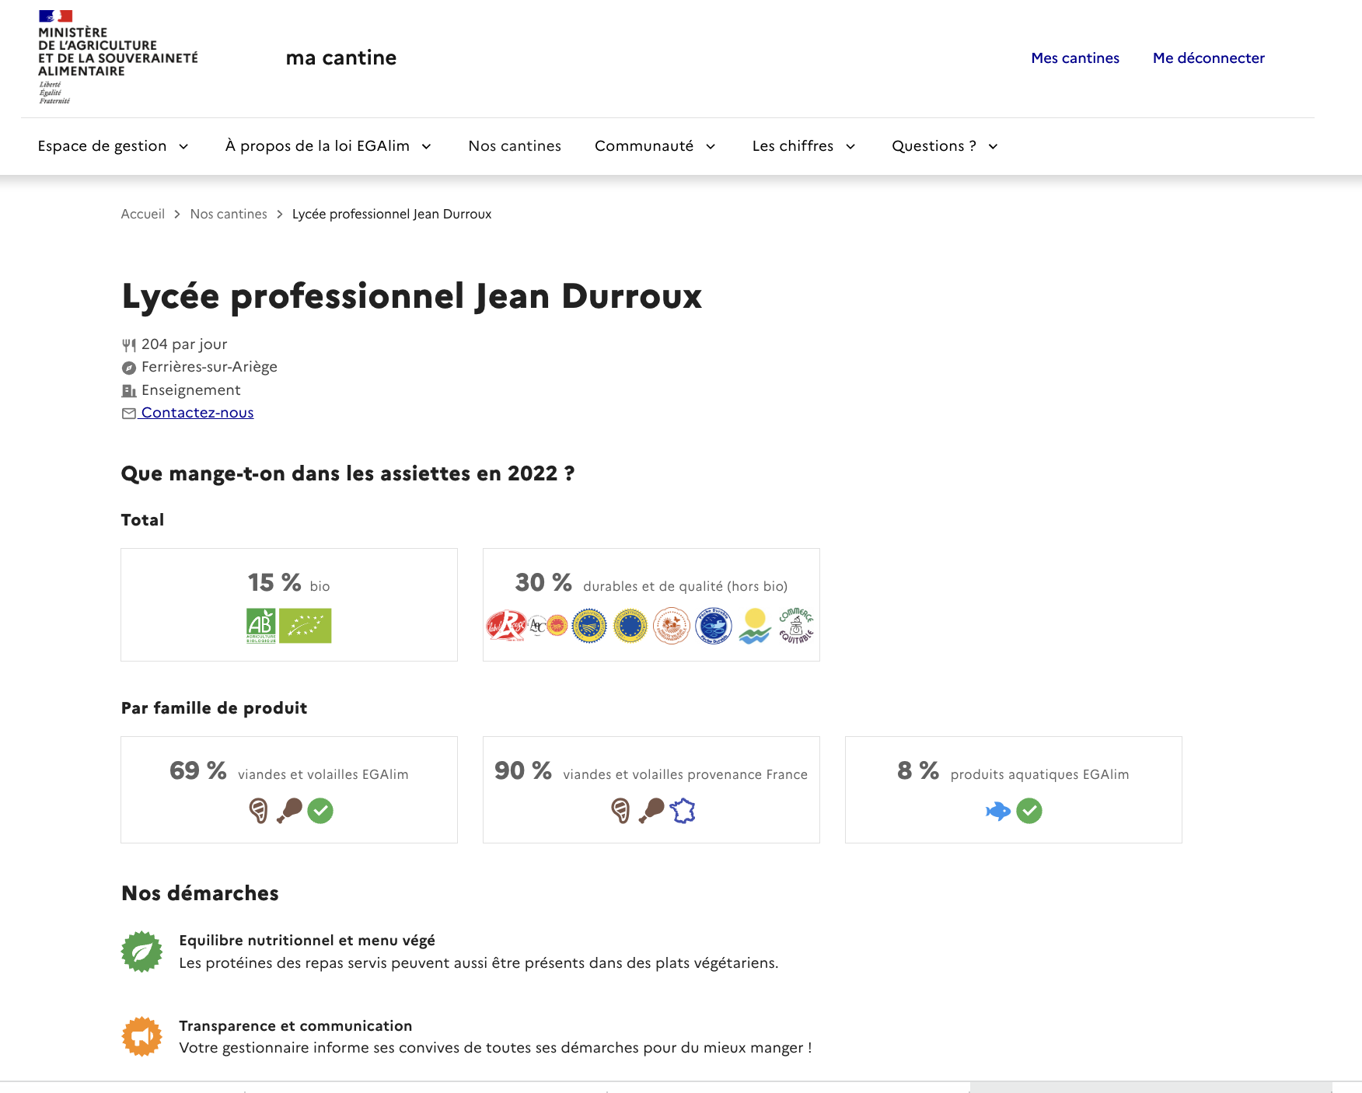Click the AB Agriculture Biologique logo
1362x1093 pixels.
coord(261,625)
